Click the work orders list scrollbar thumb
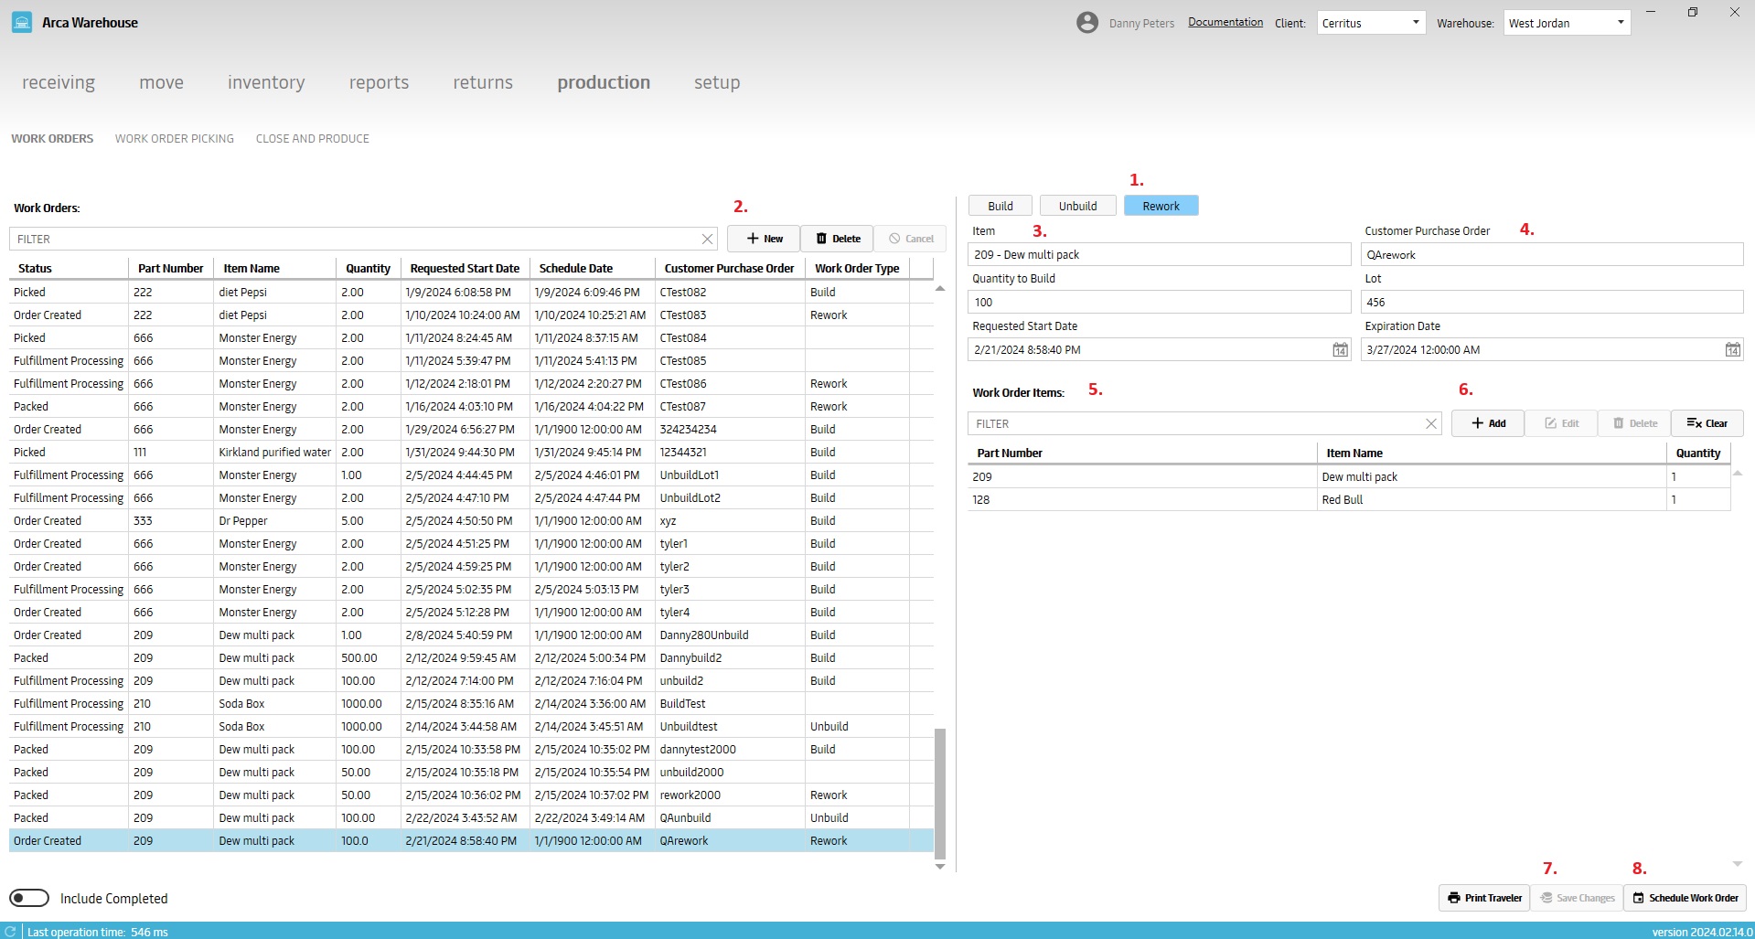 [939, 794]
